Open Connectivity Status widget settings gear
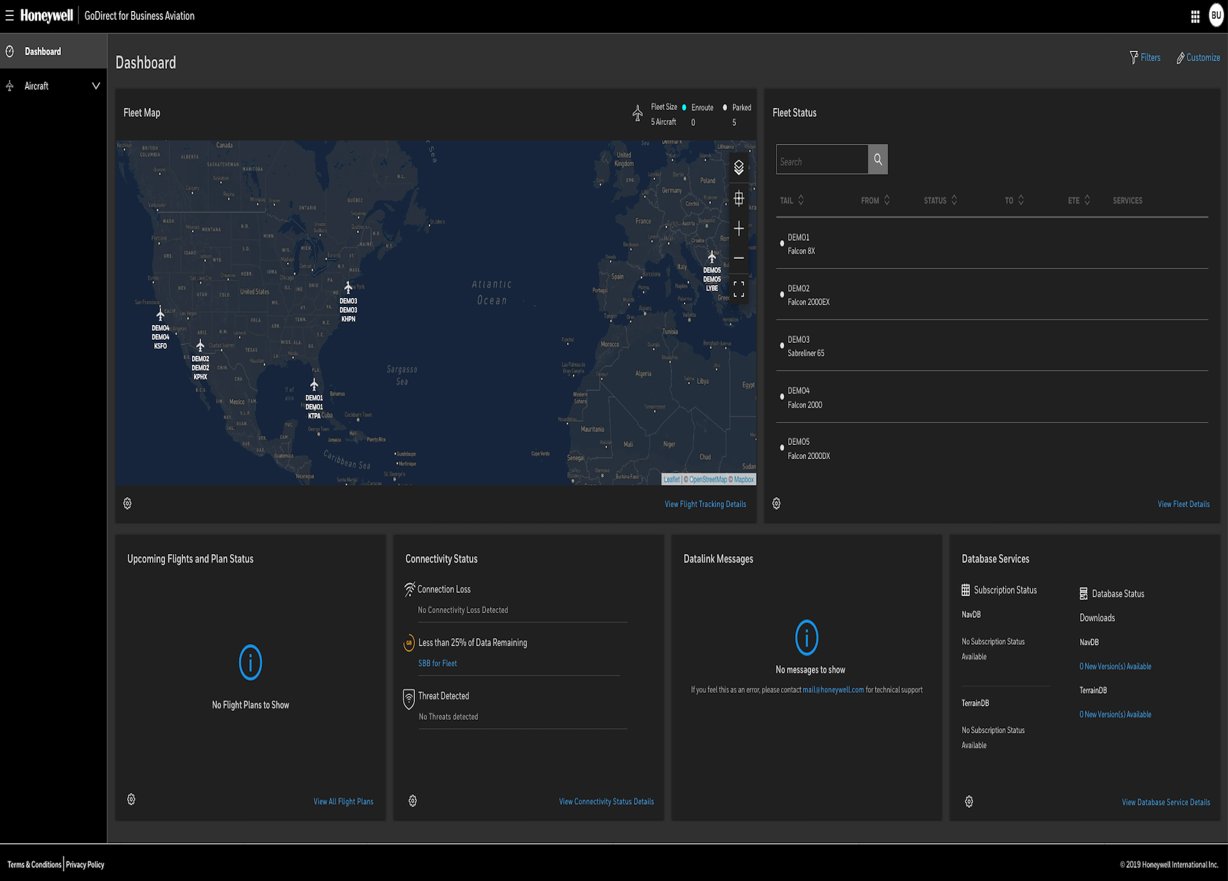The image size is (1228, 881). 412,801
